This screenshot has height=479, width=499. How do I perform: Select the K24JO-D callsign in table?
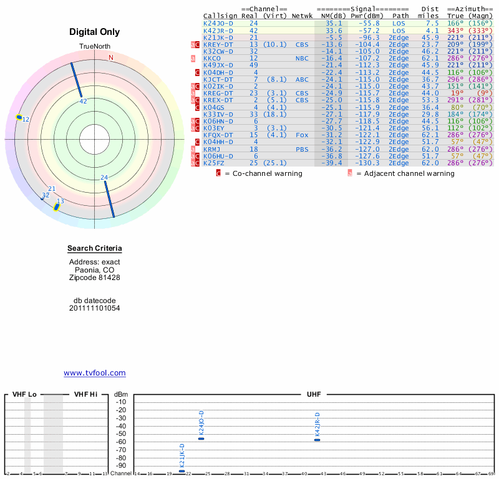[x=218, y=23]
